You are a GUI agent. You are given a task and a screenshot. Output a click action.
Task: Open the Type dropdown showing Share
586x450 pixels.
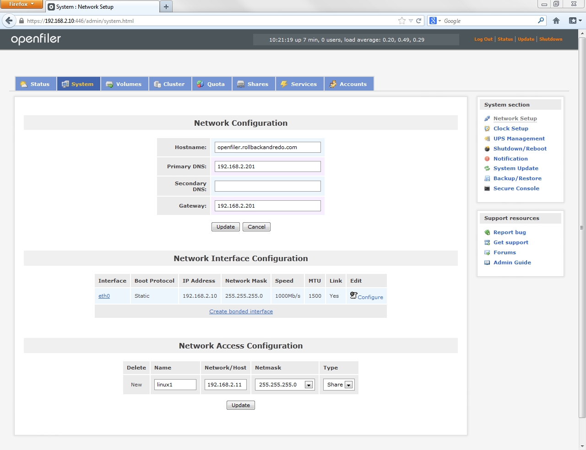[x=348, y=385]
